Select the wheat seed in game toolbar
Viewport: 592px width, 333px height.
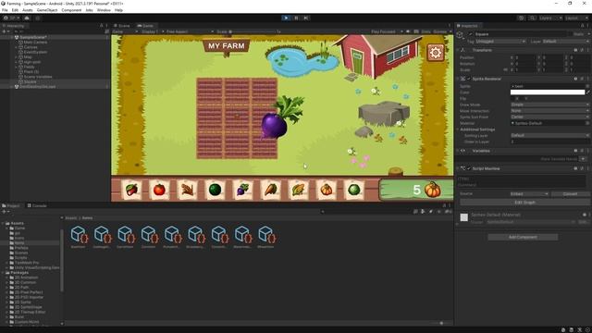pos(187,190)
